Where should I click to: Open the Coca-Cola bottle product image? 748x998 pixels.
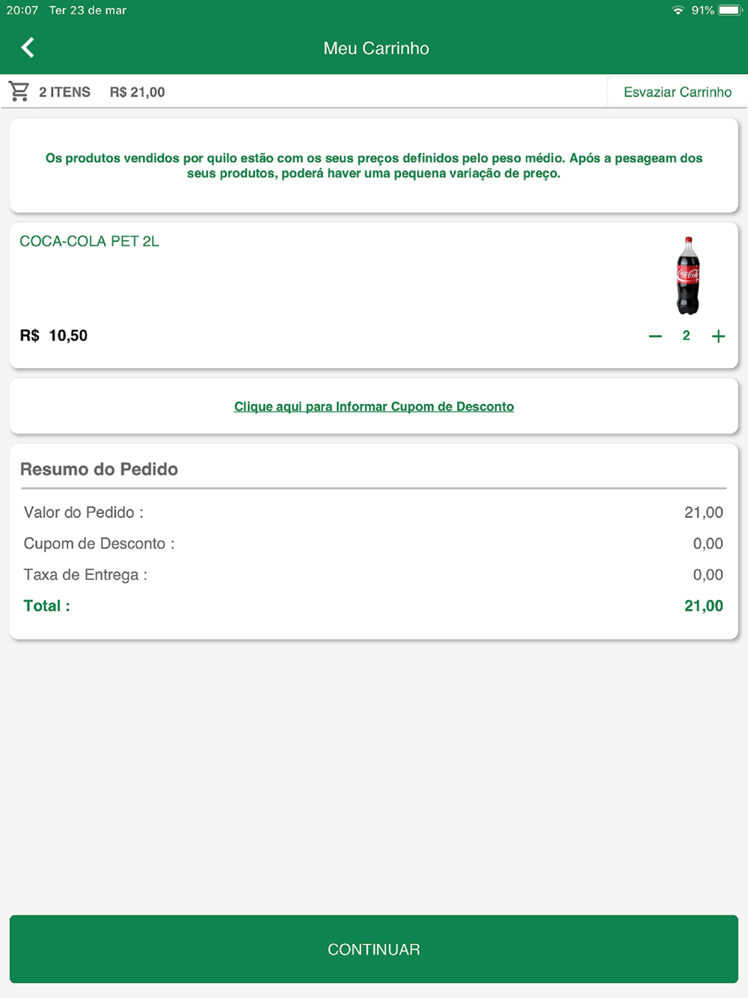688,275
